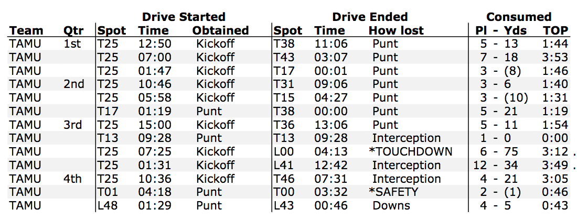Click the L48 starting spot cell

pos(108,205)
